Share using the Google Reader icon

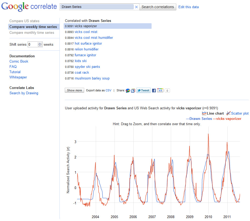[133, 90]
